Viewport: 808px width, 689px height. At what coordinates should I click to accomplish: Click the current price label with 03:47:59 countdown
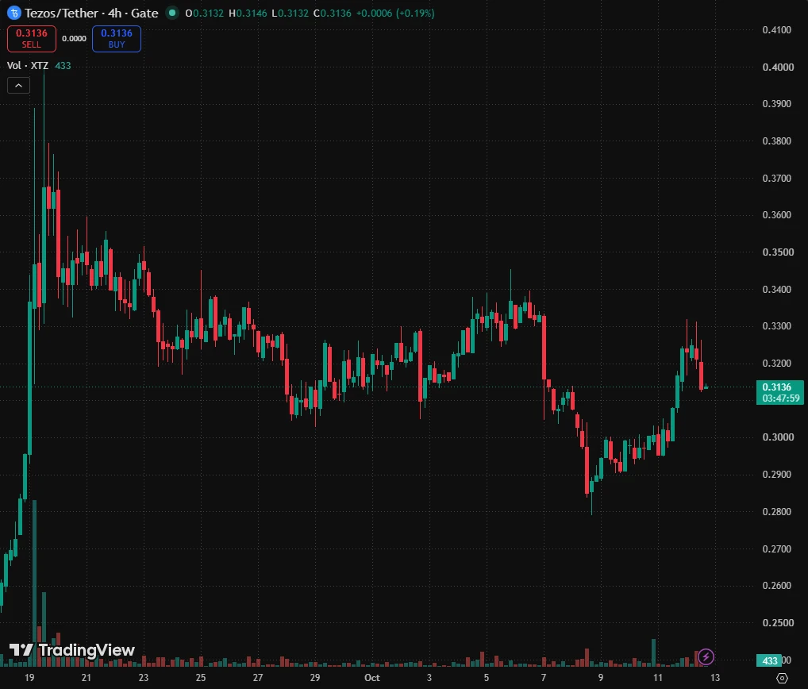pyautogui.click(x=780, y=393)
